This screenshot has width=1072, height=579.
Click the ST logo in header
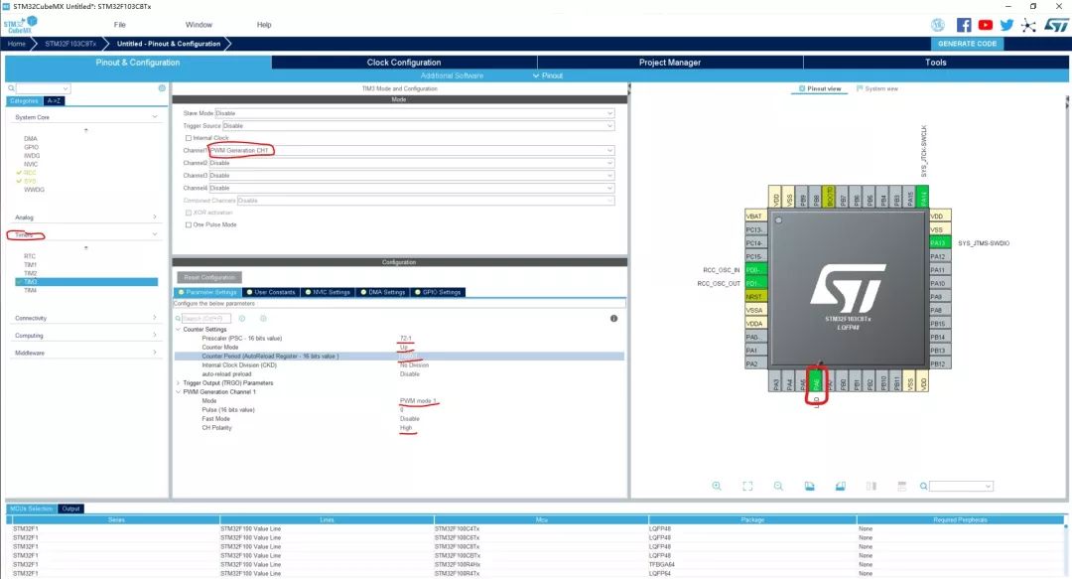coord(1055,25)
